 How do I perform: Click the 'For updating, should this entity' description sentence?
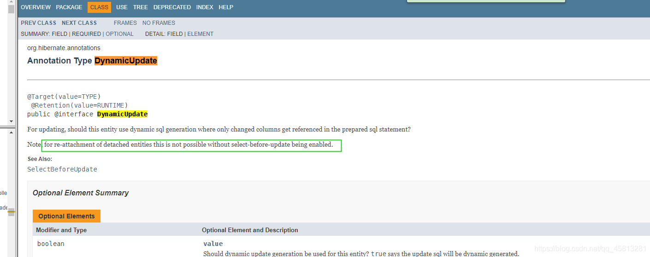pos(219,129)
